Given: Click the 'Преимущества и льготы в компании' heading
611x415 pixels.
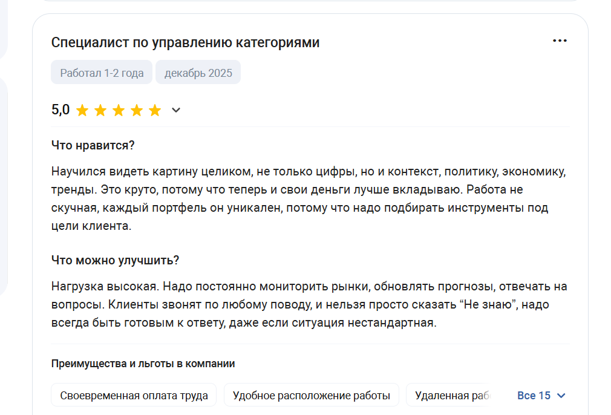Looking at the screenshot, I should [x=143, y=364].
